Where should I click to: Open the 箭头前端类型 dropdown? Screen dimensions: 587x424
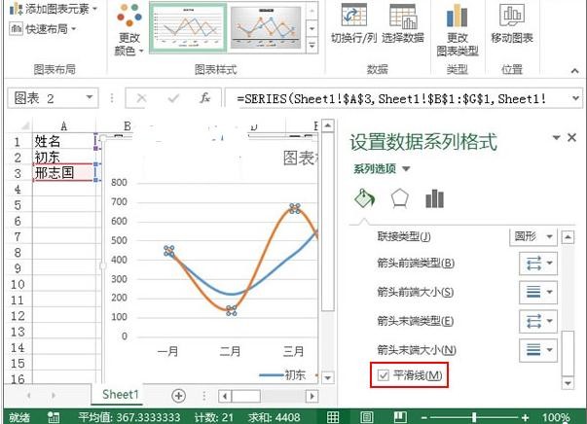(x=538, y=263)
